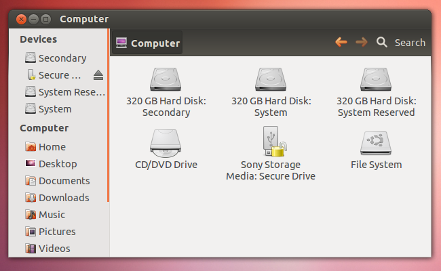This screenshot has width=441, height=271.
Task: Open Sony Storage Media: Secure Drive icon
Action: pyautogui.click(x=271, y=144)
